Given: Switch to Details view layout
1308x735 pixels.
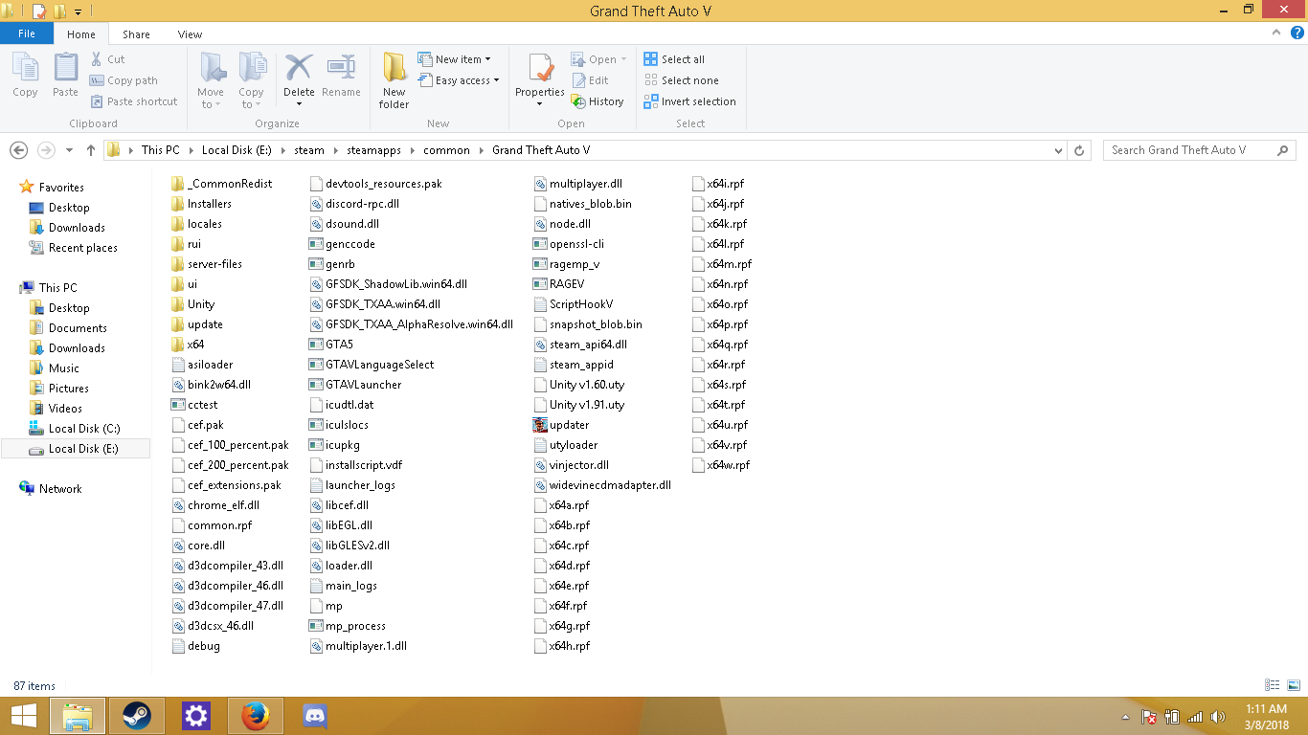Looking at the screenshot, I should pyautogui.click(x=1273, y=685).
